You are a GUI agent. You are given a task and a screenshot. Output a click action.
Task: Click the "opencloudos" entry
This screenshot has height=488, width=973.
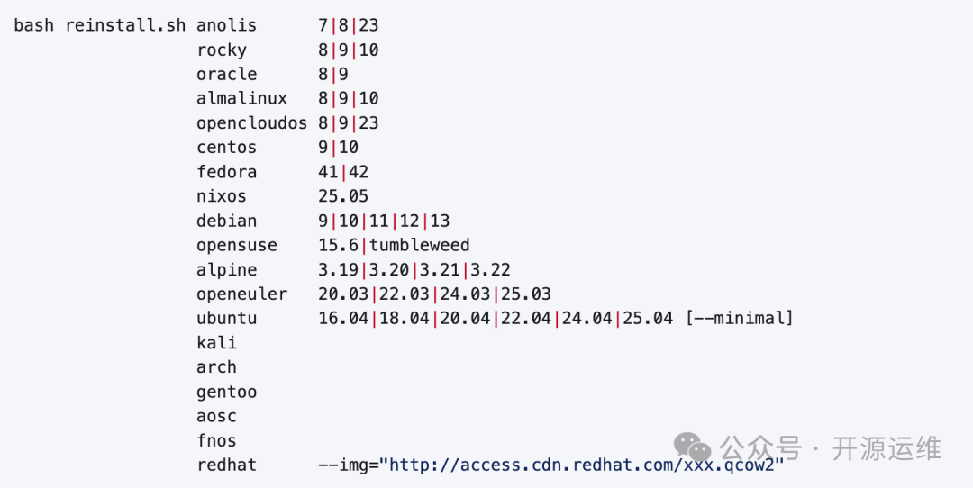click(251, 123)
